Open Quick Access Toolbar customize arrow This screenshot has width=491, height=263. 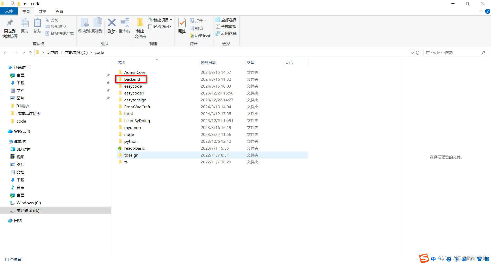click(x=25, y=4)
